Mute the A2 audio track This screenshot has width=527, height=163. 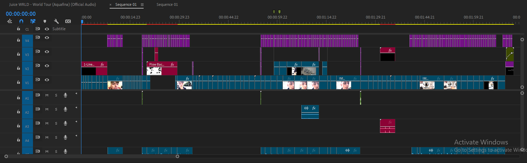47,109
